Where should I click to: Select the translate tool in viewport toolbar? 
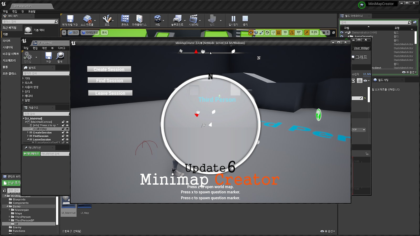[x=251, y=33]
